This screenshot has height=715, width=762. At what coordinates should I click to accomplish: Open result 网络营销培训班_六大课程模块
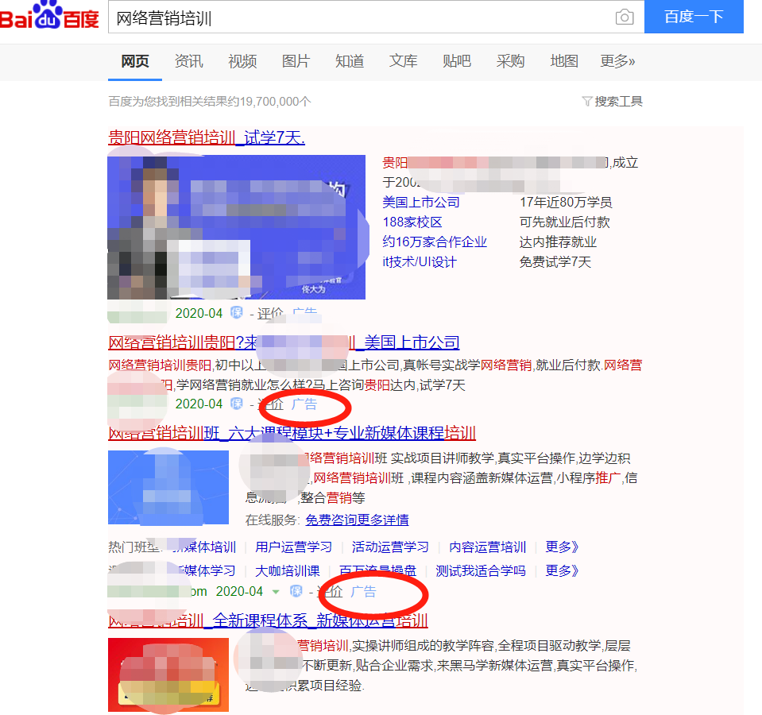click(292, 433)
